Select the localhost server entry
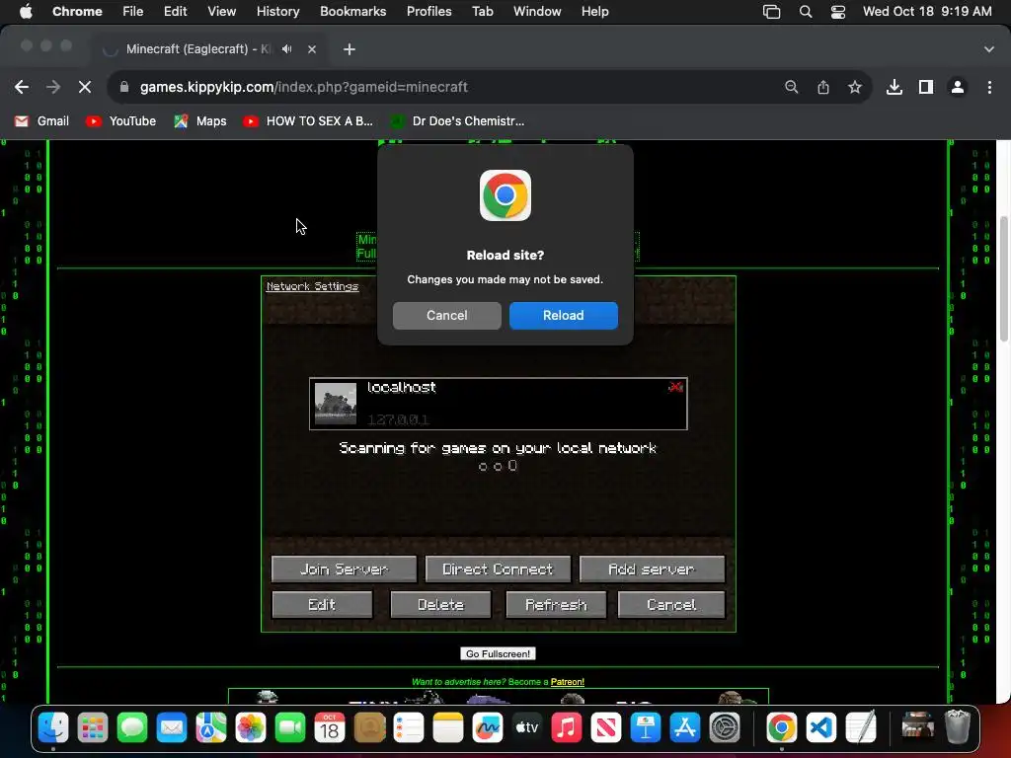1011x758 pixels. [x=498, y=404]
